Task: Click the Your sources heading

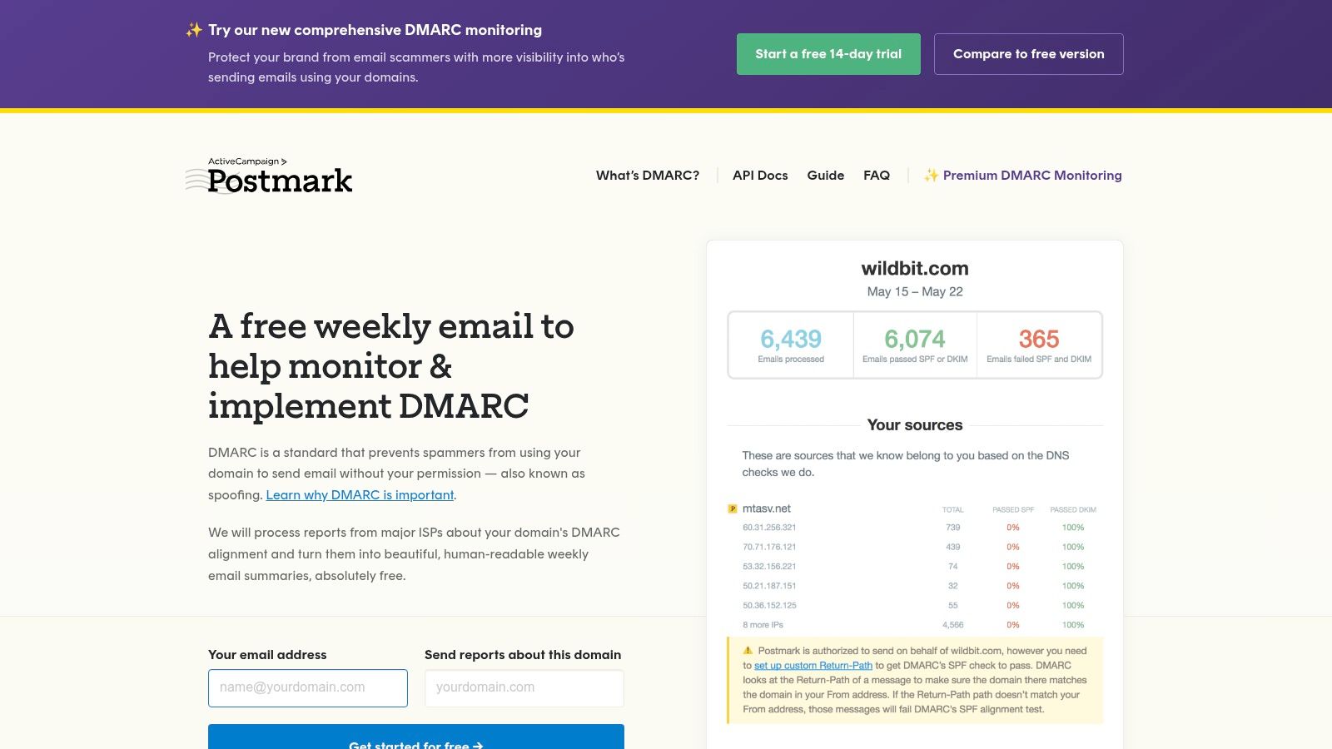Action: (915, 425)
